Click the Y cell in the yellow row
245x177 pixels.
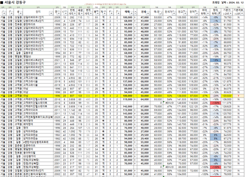coord(238,96)
